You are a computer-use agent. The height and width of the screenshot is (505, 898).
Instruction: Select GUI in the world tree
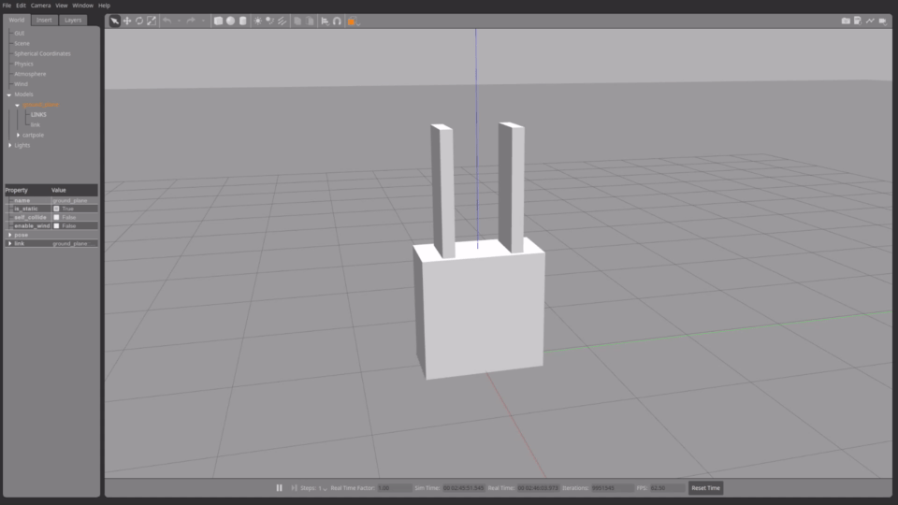coord(20,34)
